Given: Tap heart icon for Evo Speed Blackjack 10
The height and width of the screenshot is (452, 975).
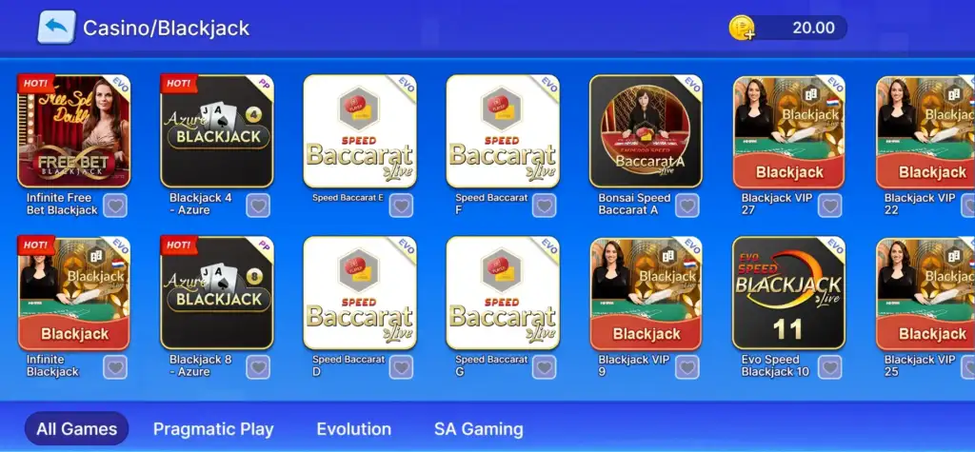Looking at the screenshot, I should 830,366.
